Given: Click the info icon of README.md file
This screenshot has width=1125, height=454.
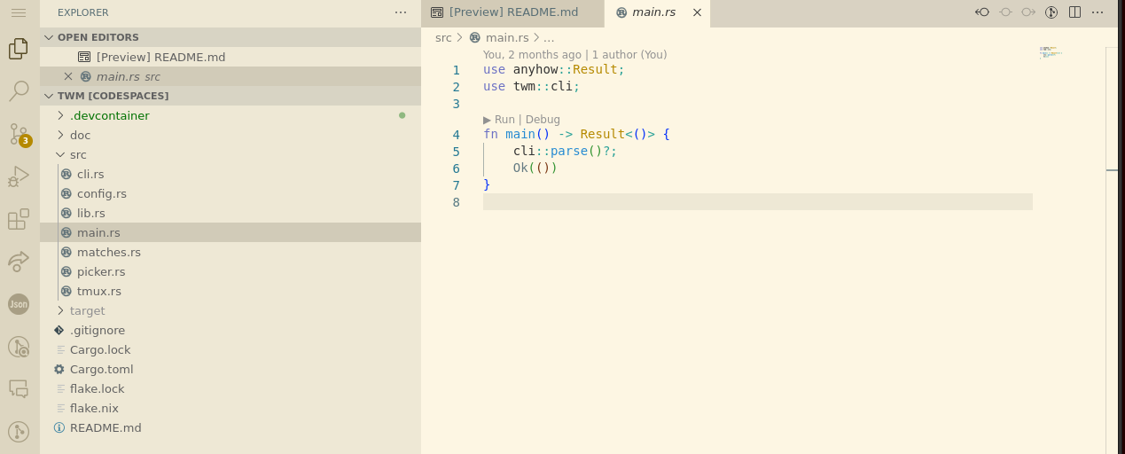Looking at the screenshot, I should (x=59, y=427).
